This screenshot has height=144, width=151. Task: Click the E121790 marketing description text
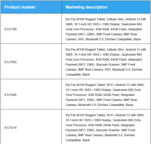pyautogui.click(x=106, y=29)
